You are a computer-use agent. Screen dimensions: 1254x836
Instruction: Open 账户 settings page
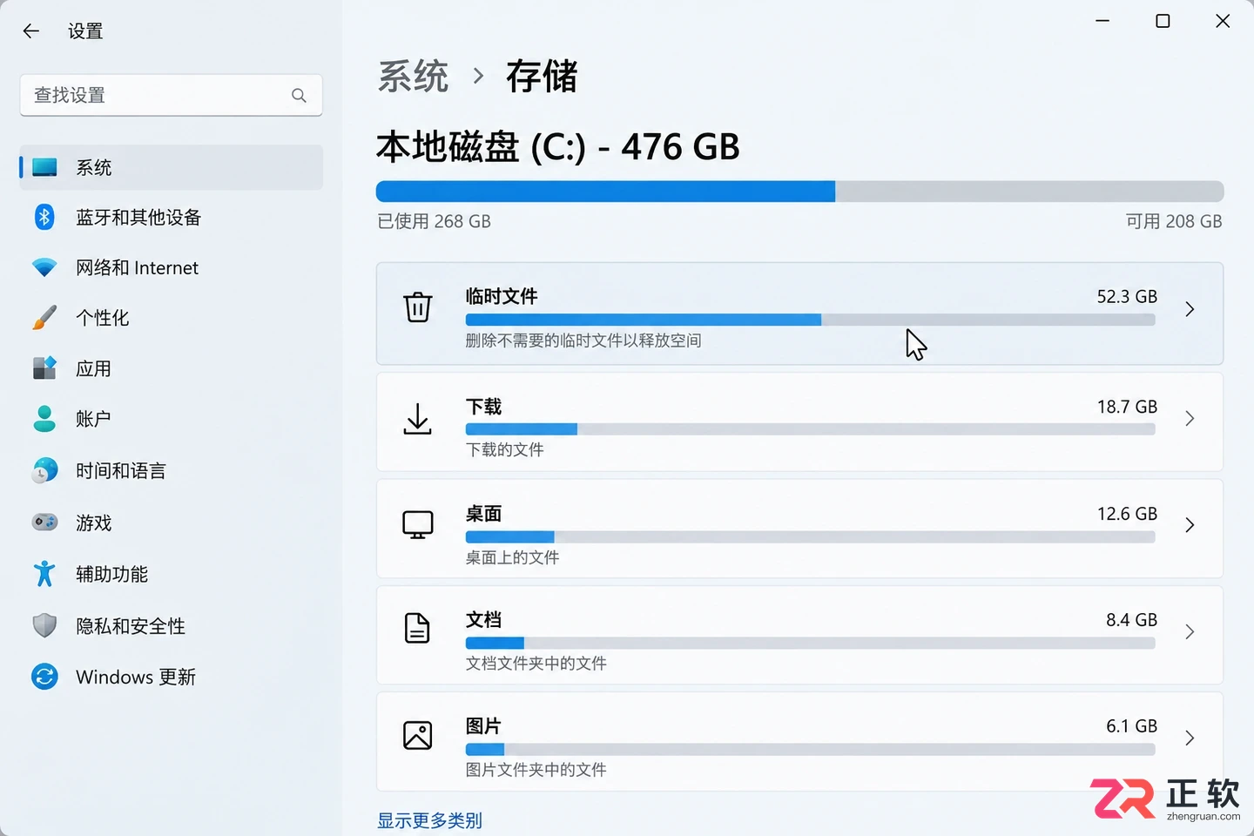tap(172, 419)
